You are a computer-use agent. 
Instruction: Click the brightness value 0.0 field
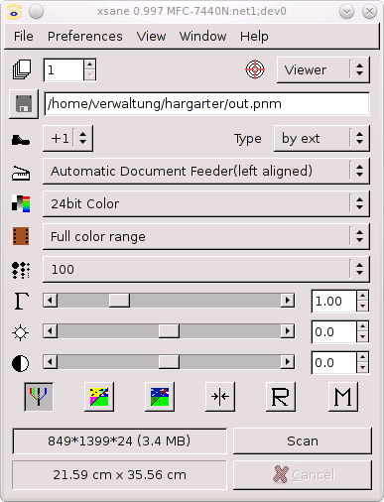click(x=334, y=331)
